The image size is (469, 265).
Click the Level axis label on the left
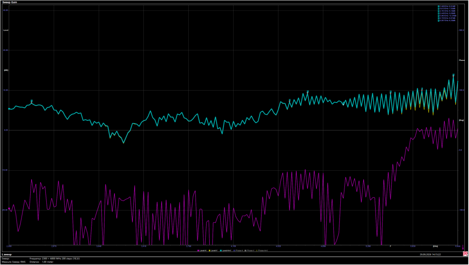pyautogui.click(x=6, y=30)
